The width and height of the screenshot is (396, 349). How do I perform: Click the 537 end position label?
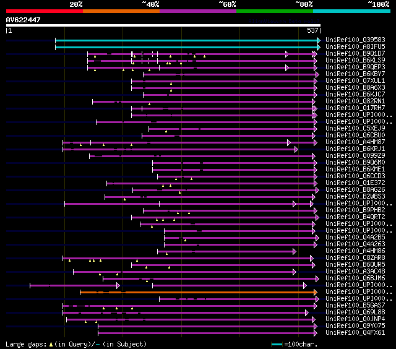[x=312, y=30]
